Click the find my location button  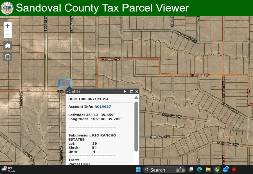pyautogui.click(x=8, y=57)
